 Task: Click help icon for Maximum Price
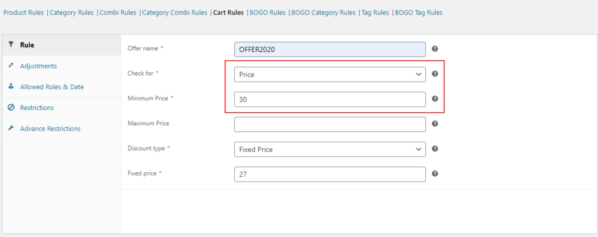pos(435,124)
